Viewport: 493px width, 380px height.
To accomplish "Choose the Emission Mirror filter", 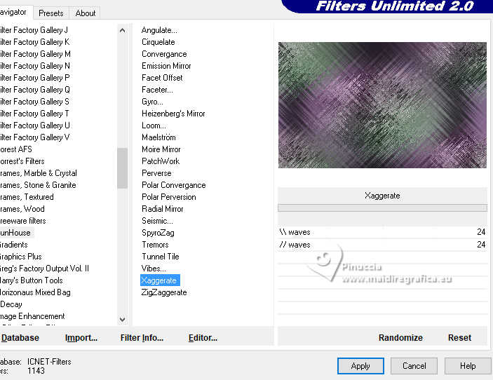I will [x=166, y=66].
